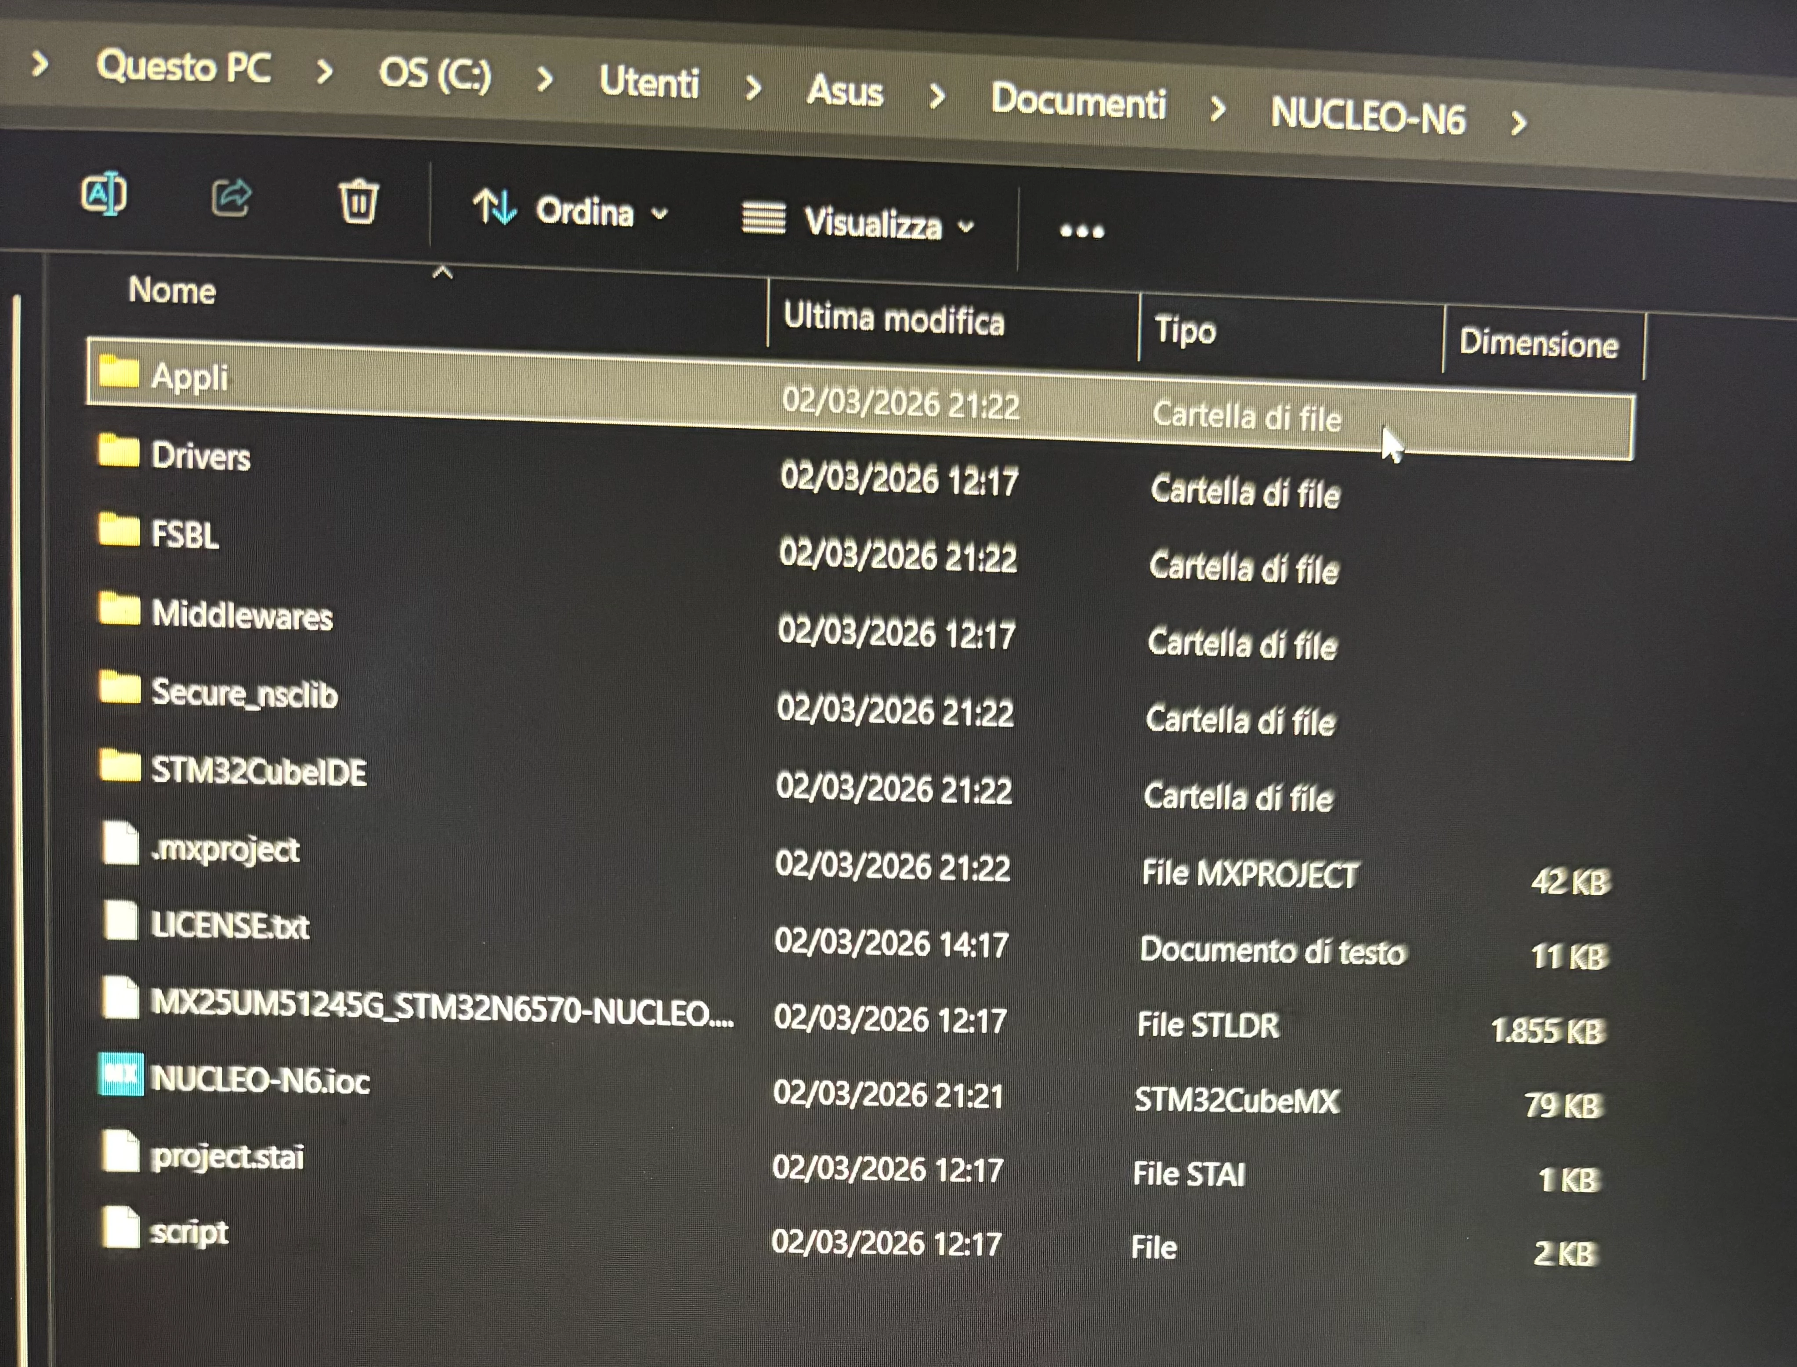Select the Drivers folder name
Viewport: 1797px width, 1367px height.
coord(201,456)
